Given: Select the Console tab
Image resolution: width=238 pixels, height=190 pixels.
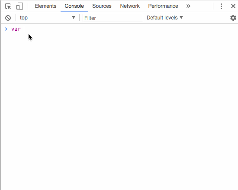Looking at the screenshot, I should point(74,6).
